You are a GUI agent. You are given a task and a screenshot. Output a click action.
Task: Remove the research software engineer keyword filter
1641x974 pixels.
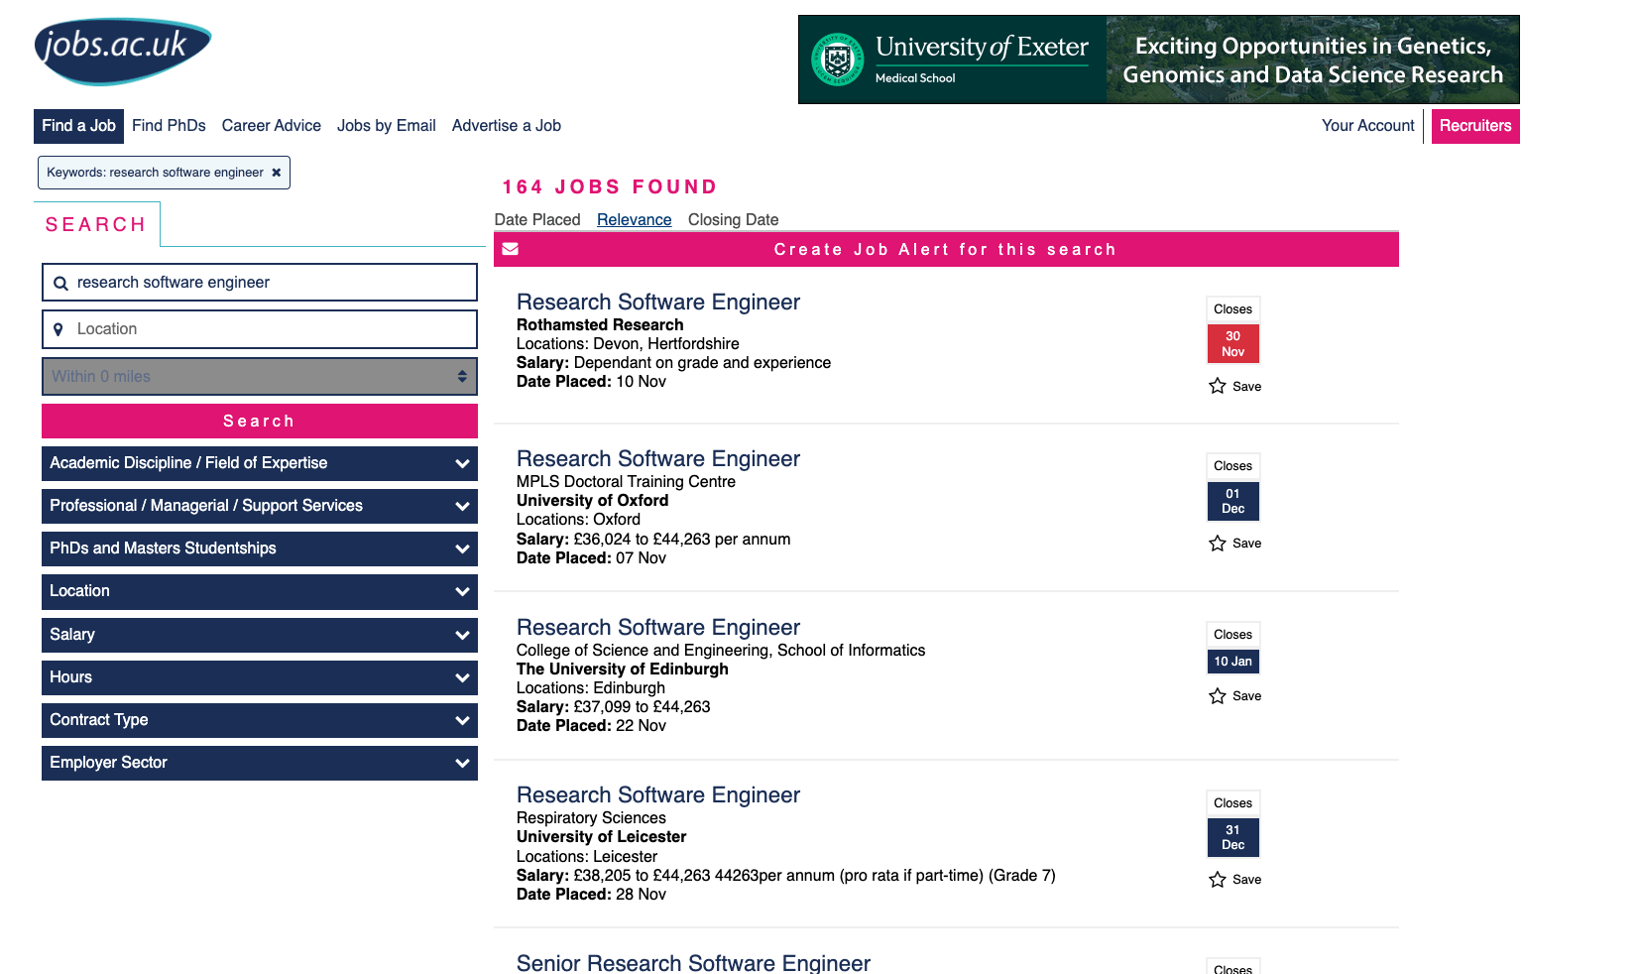[x=277, y=173]
